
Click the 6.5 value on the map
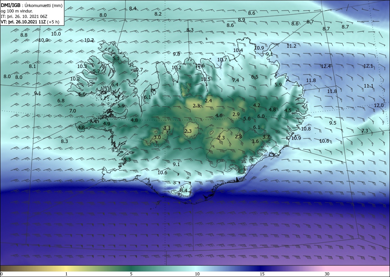(255, 77)
